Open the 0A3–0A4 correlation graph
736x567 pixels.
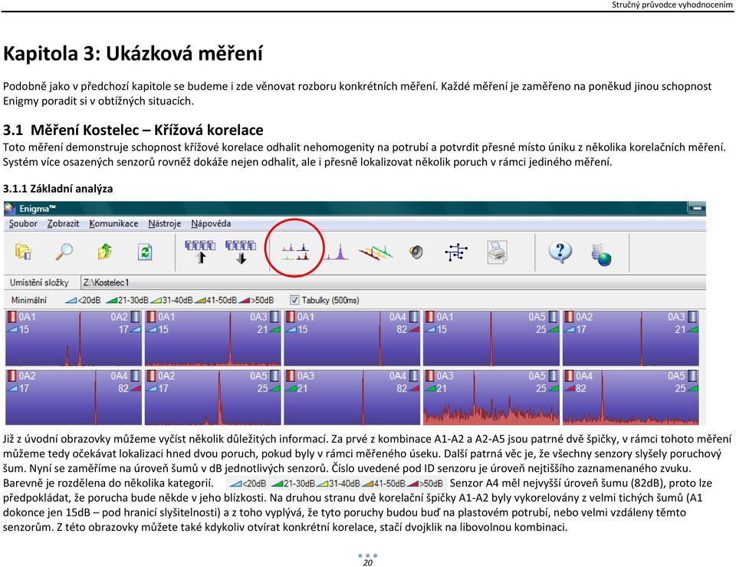352,397
